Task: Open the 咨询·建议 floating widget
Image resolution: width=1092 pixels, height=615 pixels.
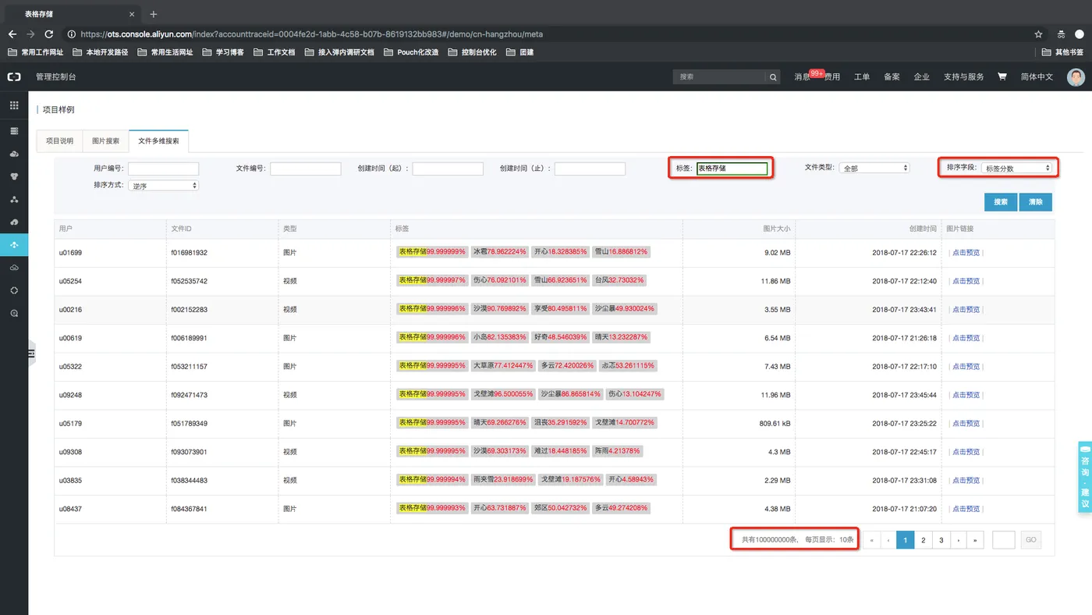Action: 1084,477
